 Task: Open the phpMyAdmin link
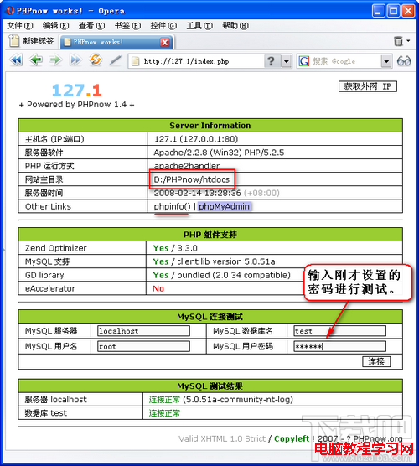(x=224, y=206)
